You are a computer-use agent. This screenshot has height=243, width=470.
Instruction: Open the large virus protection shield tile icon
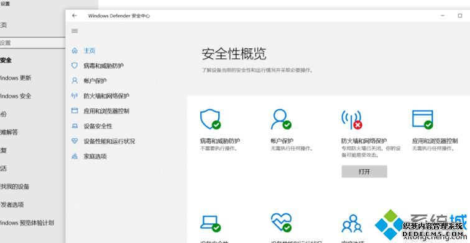point(210,119)
